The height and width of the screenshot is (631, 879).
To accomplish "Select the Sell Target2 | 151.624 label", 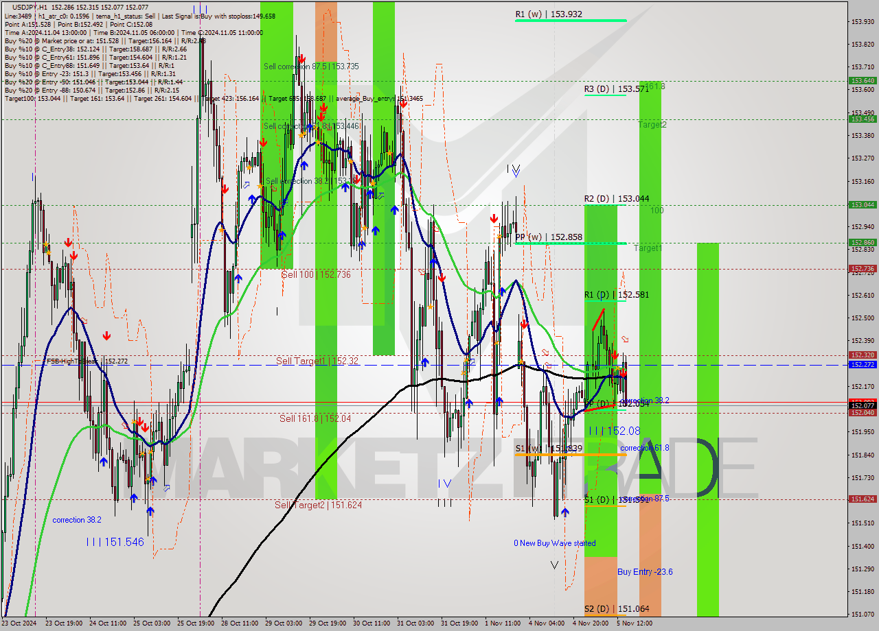I will coord(318,505).
